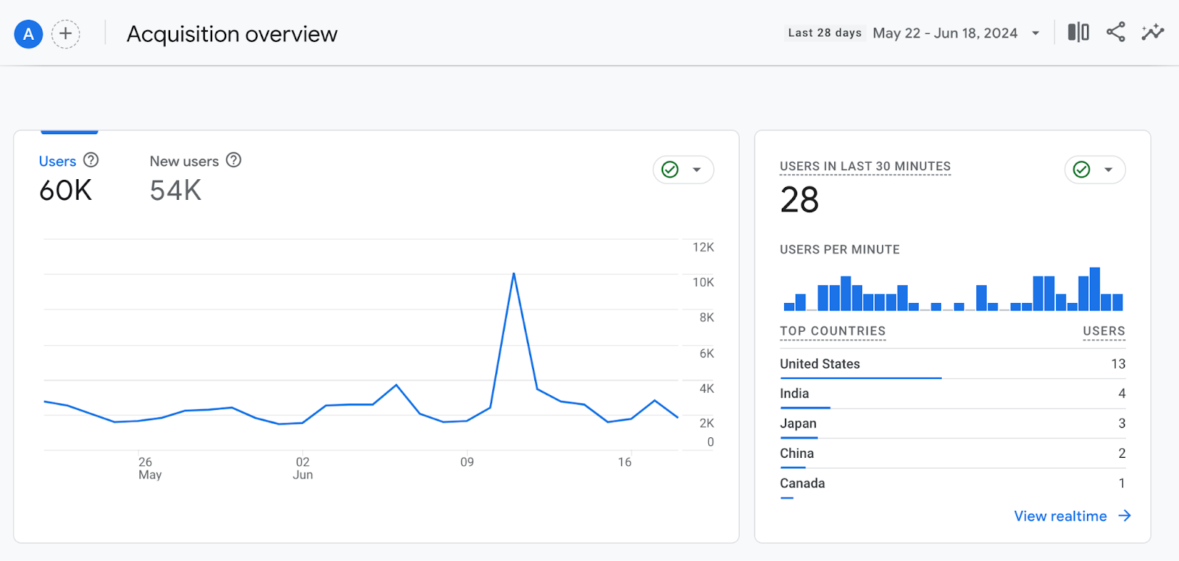This screenshot has width=1179, height=561.
Task: Select the India country row
Action: point(953,394)
